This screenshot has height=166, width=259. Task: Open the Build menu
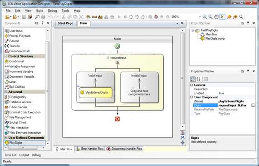pyautogui.click(x=39, y=10)
